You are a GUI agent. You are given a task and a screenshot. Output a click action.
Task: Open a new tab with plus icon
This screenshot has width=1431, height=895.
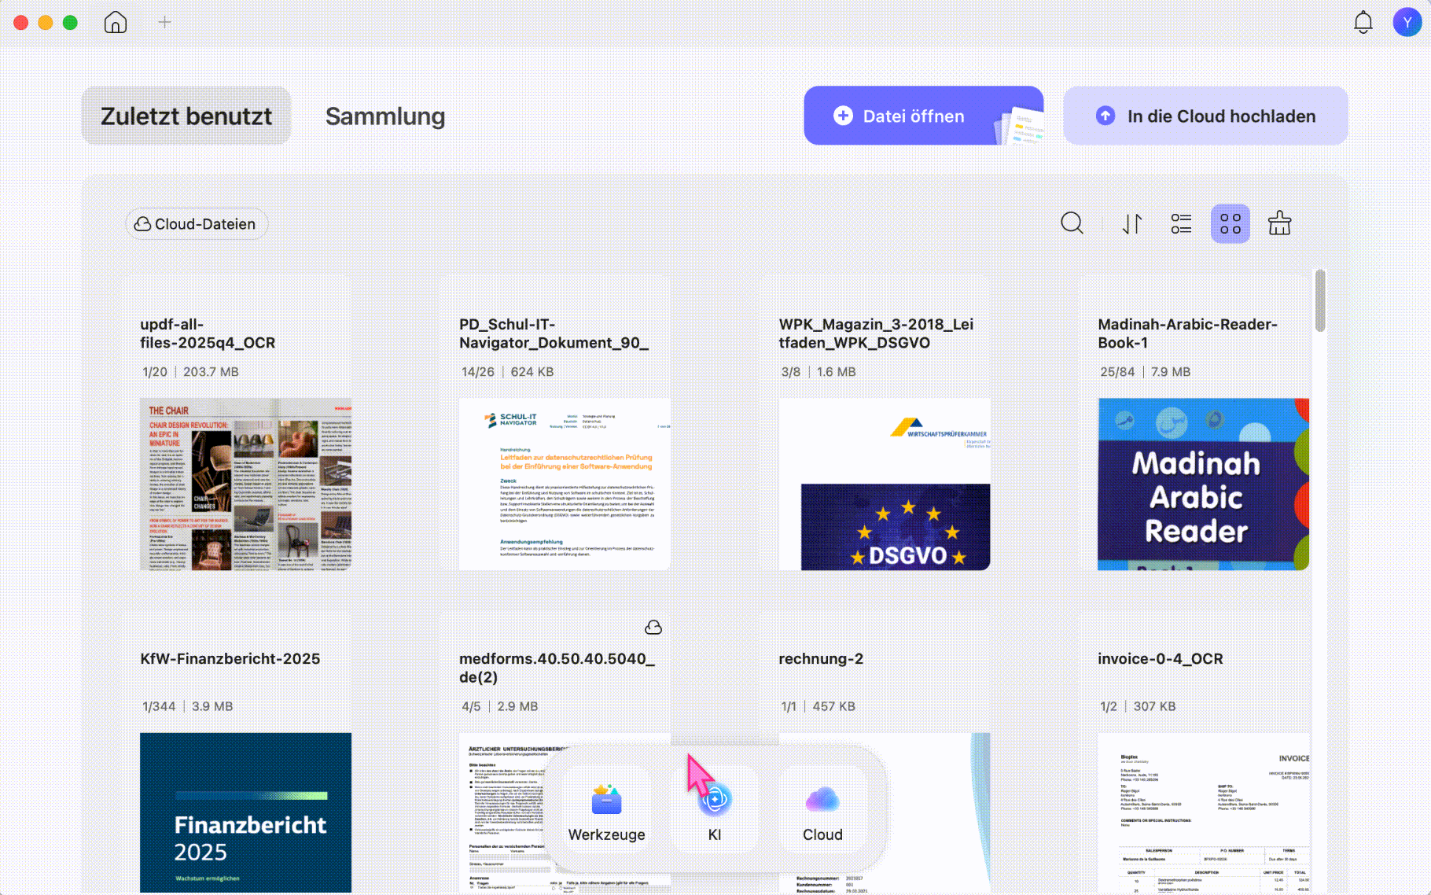(x=164, y=22)
